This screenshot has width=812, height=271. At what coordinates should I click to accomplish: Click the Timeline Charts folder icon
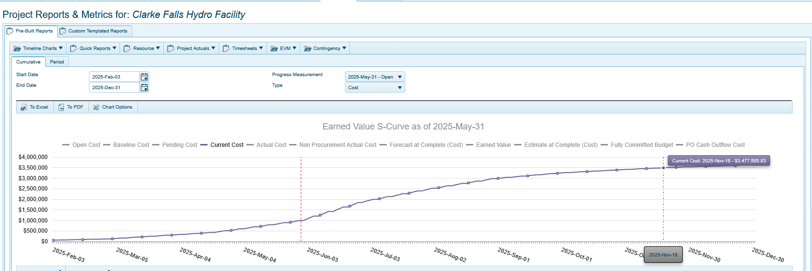coord(17,48)
